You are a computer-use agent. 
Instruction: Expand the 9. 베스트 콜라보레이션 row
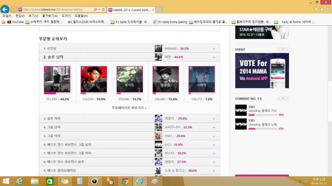[x=129, y=170]
